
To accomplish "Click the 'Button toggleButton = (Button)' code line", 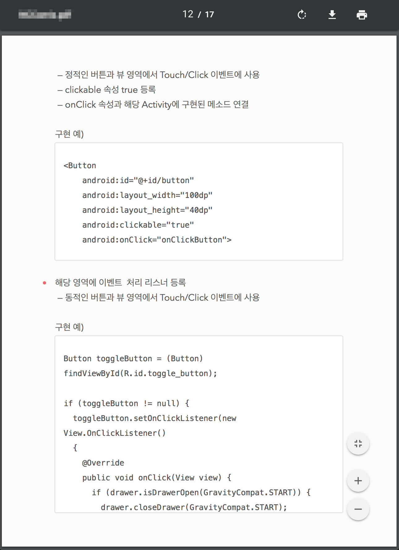I will point(133,359).
